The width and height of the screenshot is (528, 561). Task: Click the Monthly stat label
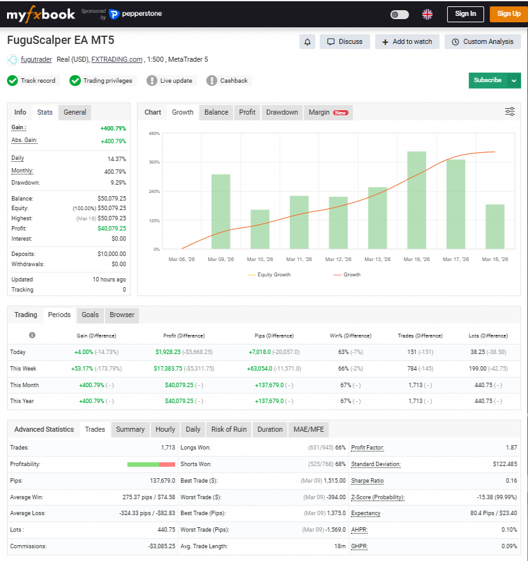[x=22, y=171]
